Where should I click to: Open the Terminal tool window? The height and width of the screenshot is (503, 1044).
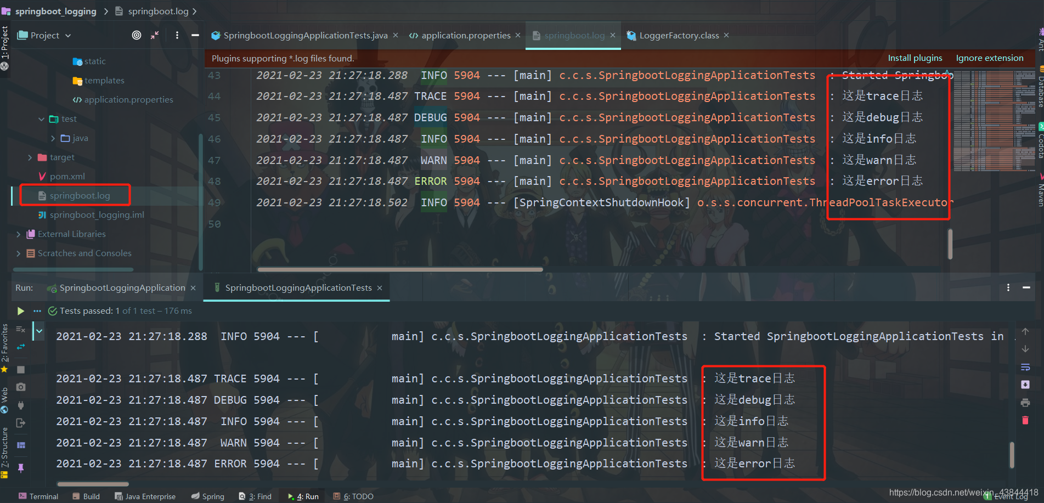[x=38, y=496]
